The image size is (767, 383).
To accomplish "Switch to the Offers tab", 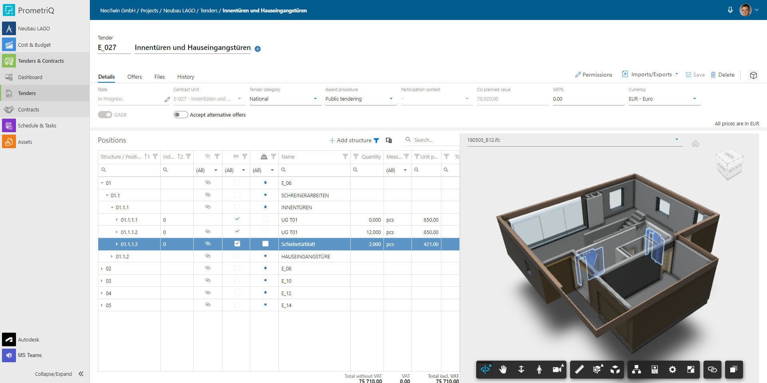I will tap(134, 77).
